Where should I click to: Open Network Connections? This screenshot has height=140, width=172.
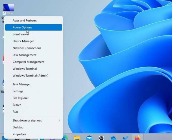click(x=34, y=48)
